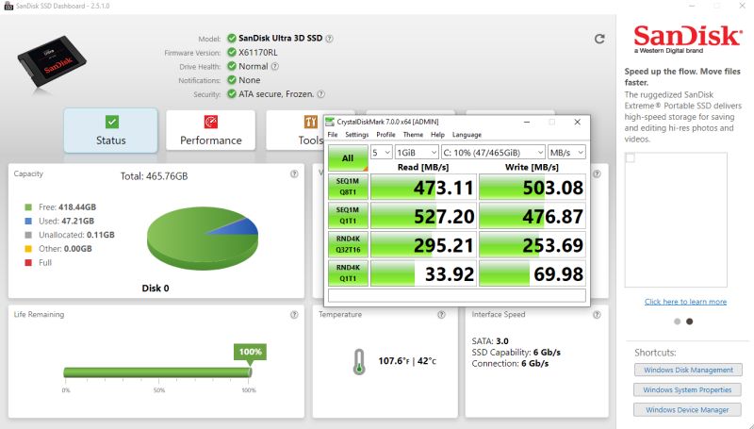Click the CrystalDiskMark window title icon
The image size is (754, 429).
pos(330,123)
